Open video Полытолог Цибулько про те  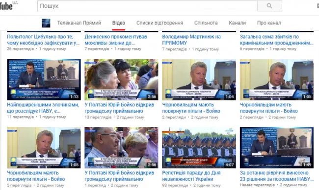tap(43, 40)
